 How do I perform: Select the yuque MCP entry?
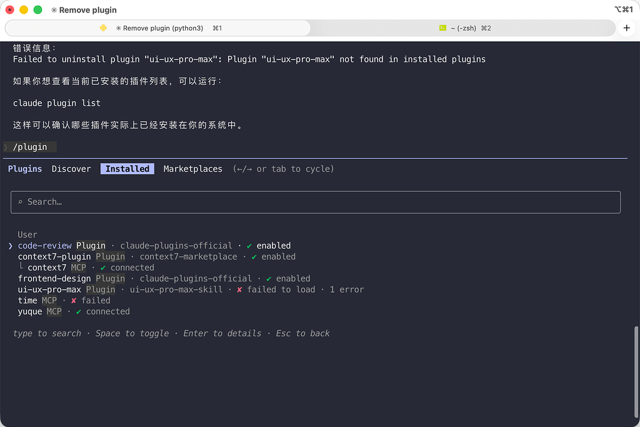pyautogui.click(x=74, y=312)
